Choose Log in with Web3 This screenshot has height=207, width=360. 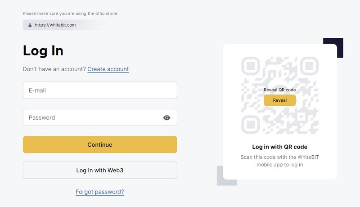tap(100, 170)
